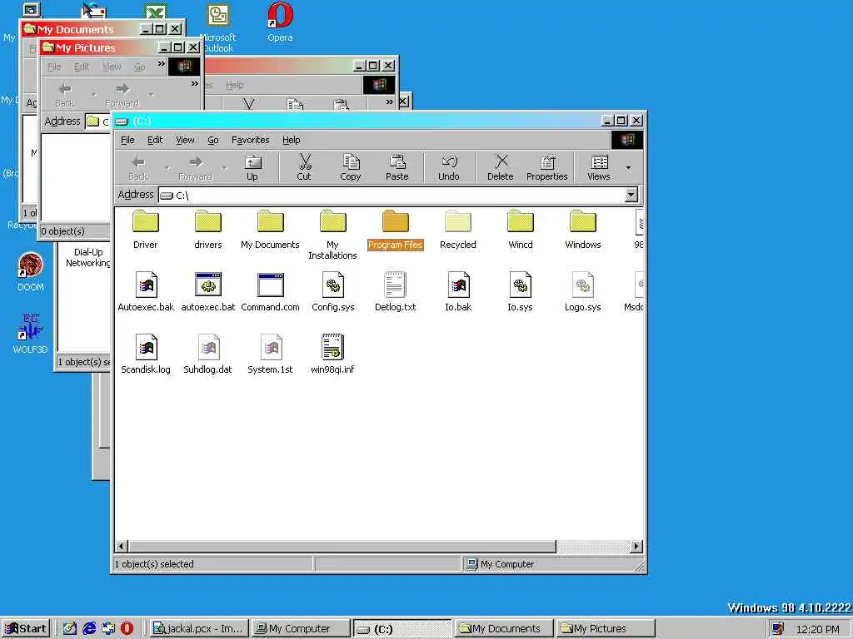Open the Help menu in C: window

point(291,140)
